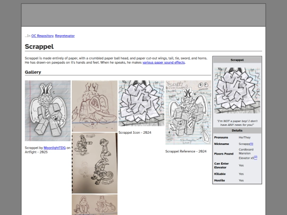Click the infobox 'Details' header
The image size is (287, 215).
[237, 131]
